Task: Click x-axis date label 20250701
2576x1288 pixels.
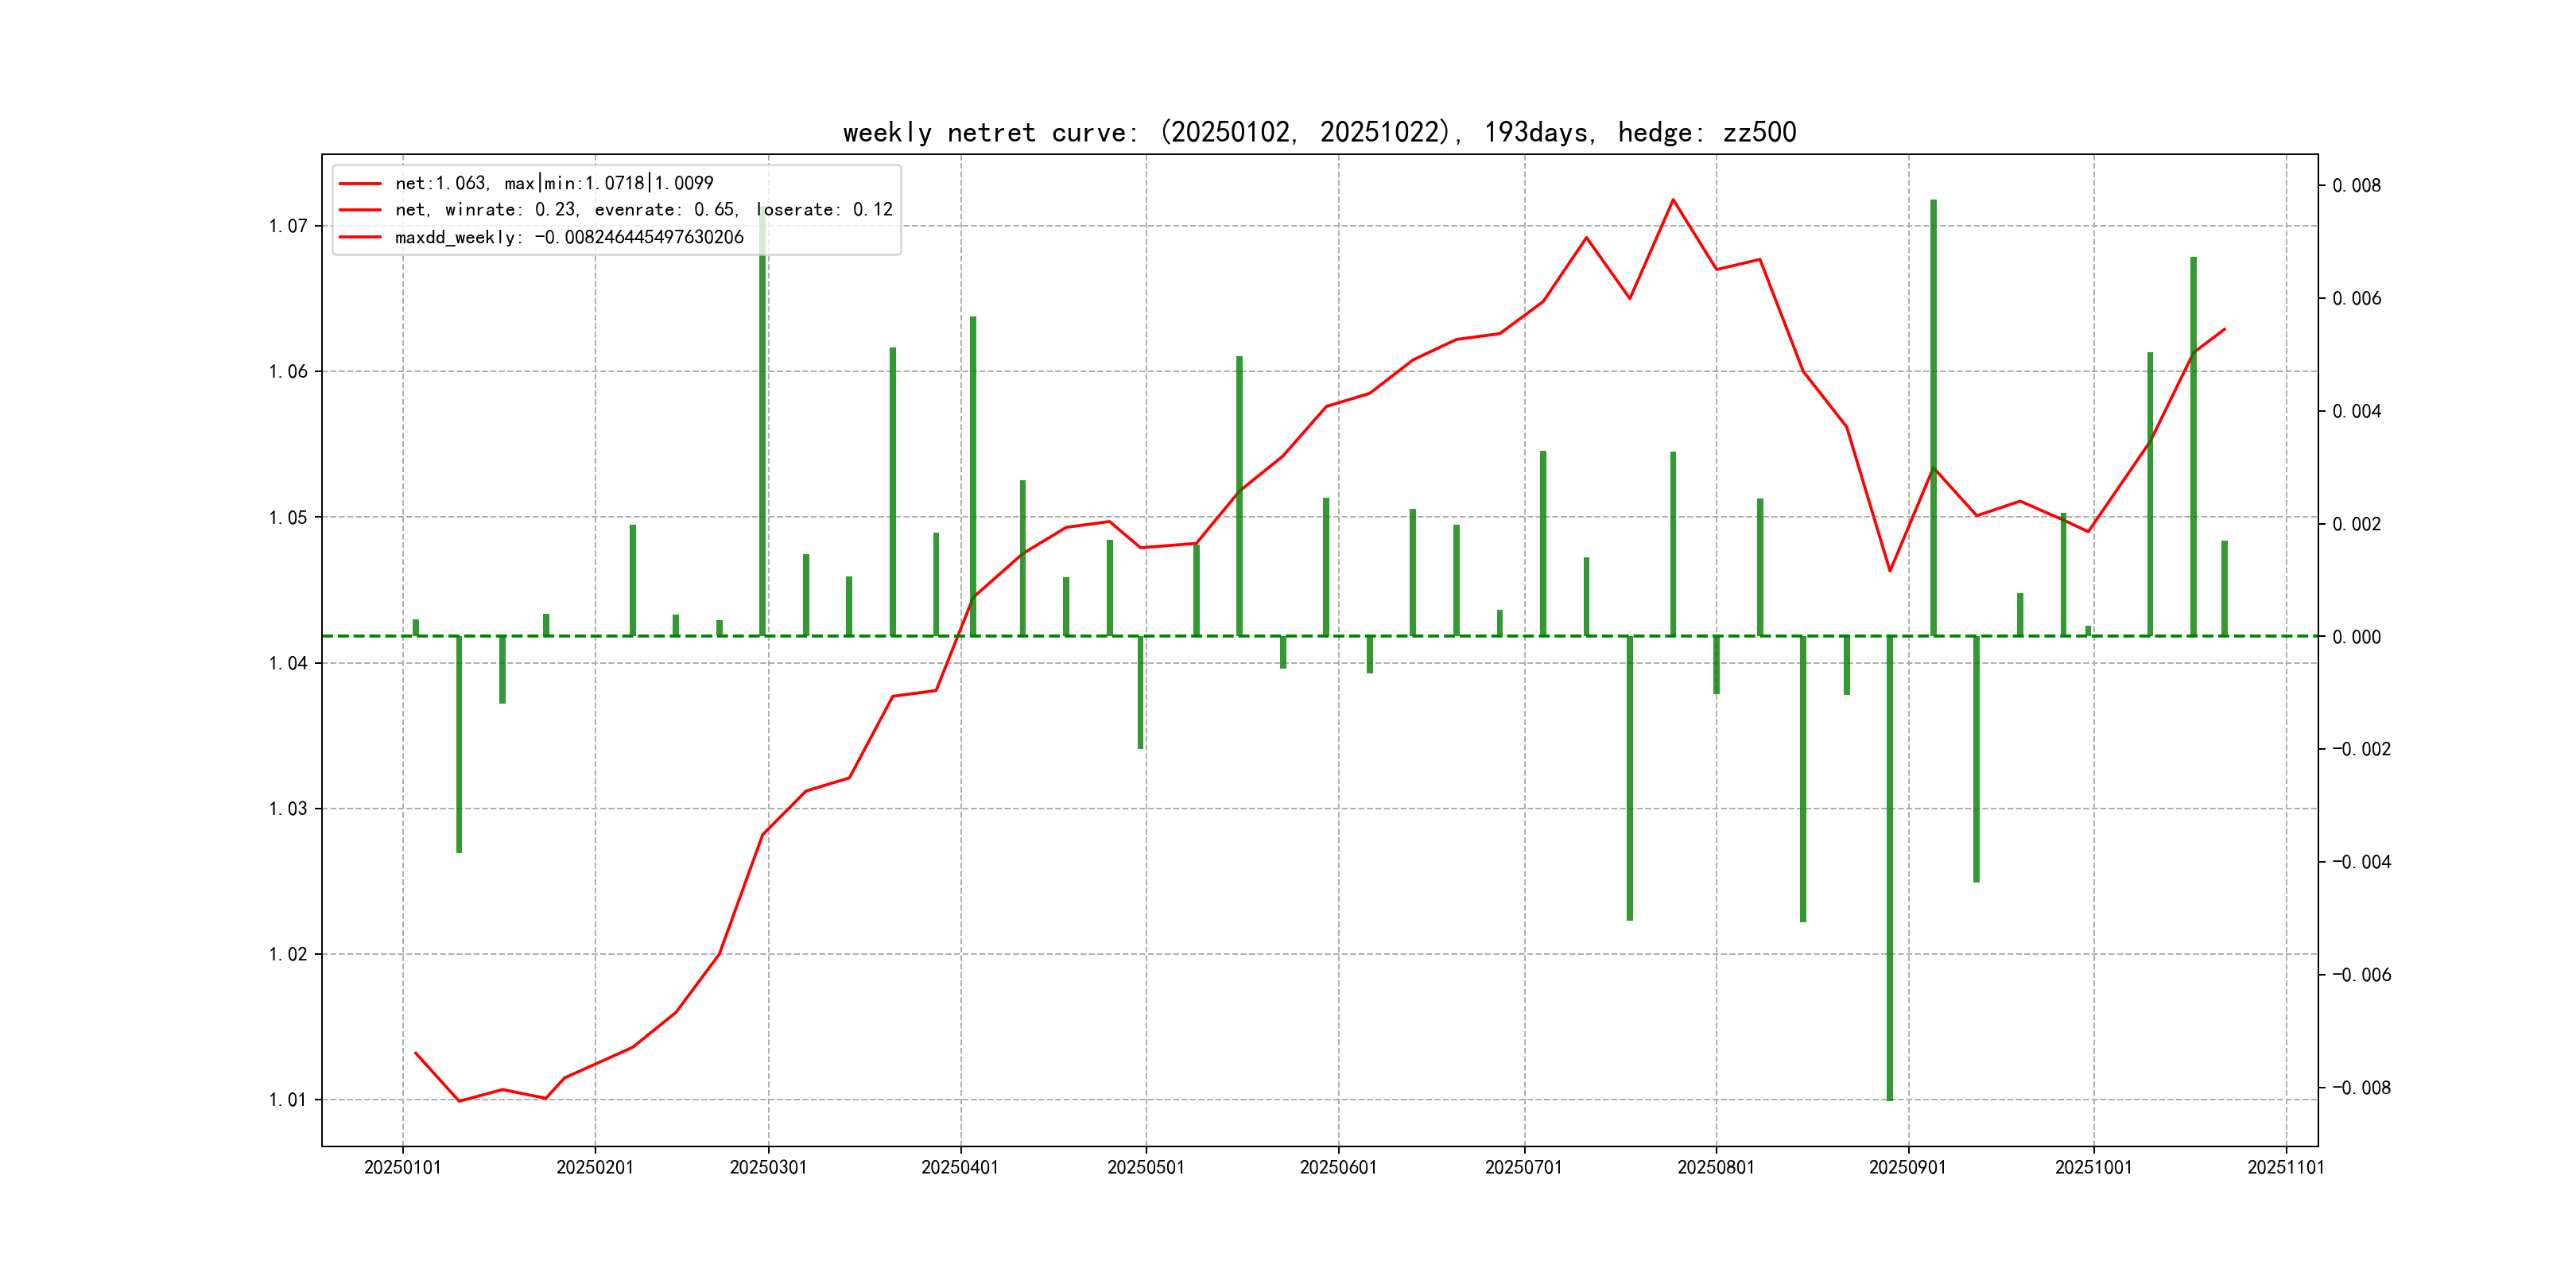Action: 1523,1167
